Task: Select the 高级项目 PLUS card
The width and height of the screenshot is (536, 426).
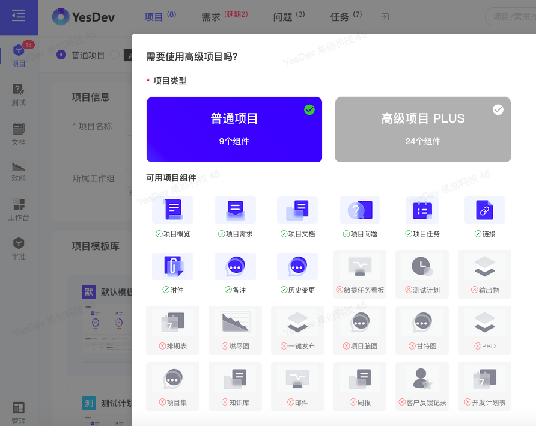Action: (x=422, y=129)
